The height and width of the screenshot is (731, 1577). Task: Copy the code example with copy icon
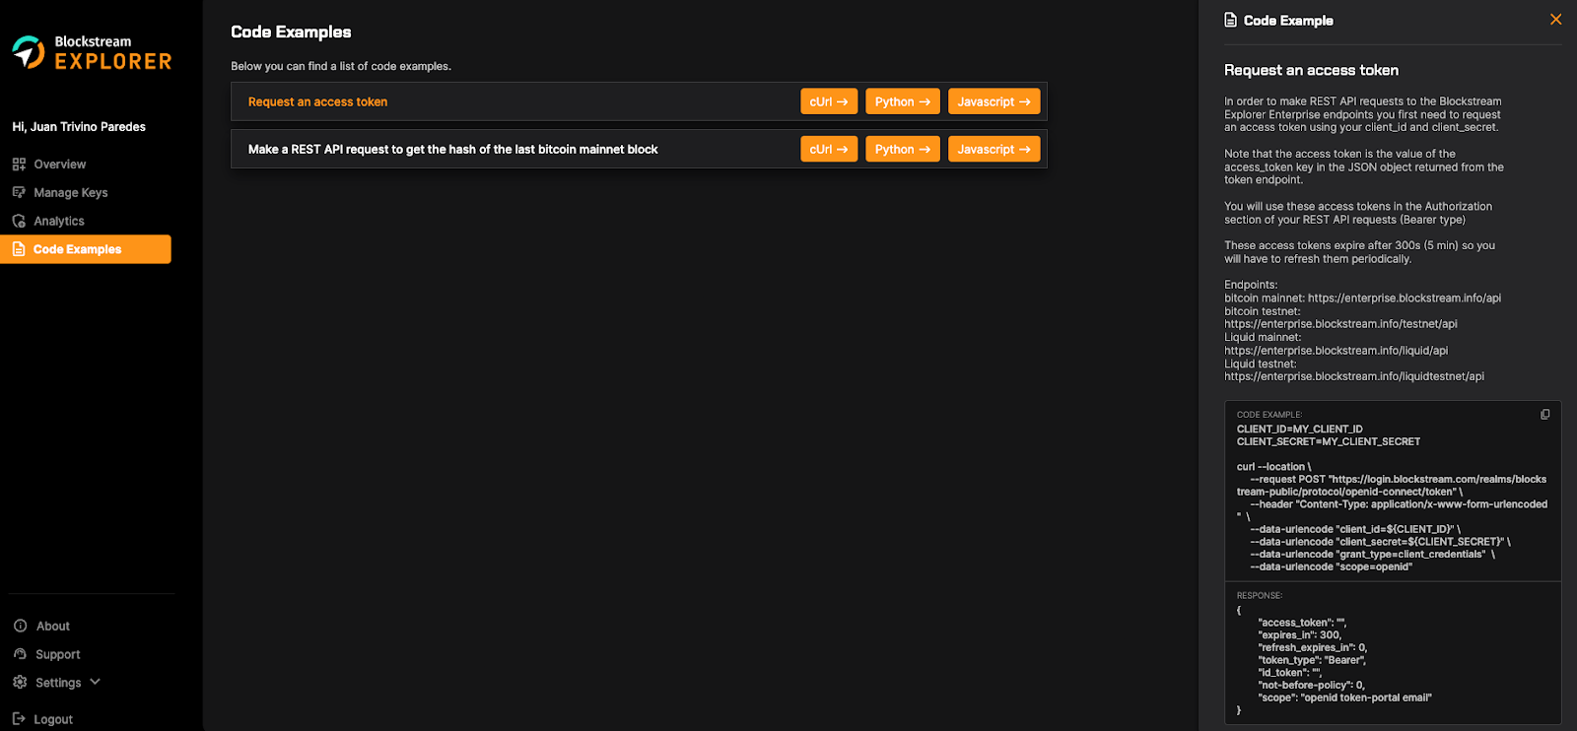click(1545, 415)
